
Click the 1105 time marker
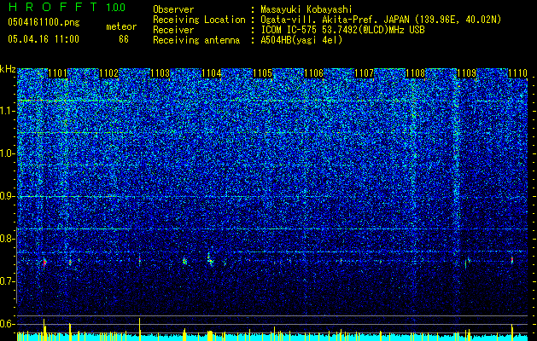click(262, 73)
